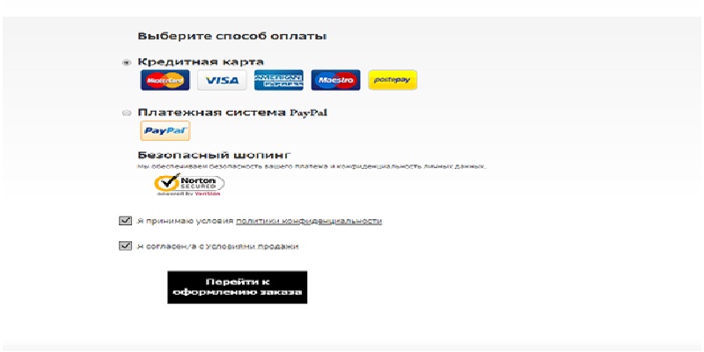Uncheck the terms of sale agreement checkbox

coord(125,246)
